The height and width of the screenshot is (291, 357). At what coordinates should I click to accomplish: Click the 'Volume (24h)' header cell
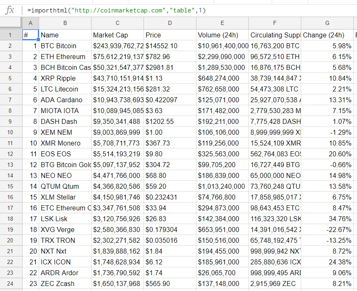coord(223,35)
